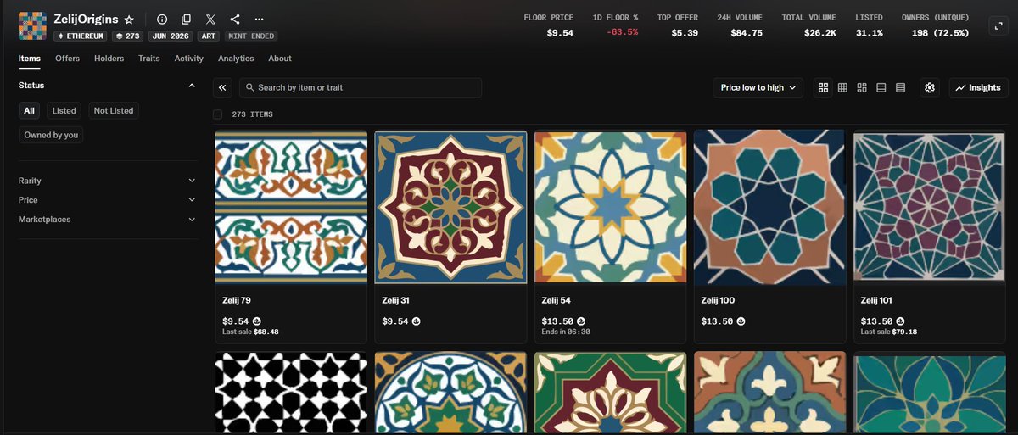The image size is (1018, 435).
Task: Click the magnifier icon in the search bar
Action: [x=249, y=87]
